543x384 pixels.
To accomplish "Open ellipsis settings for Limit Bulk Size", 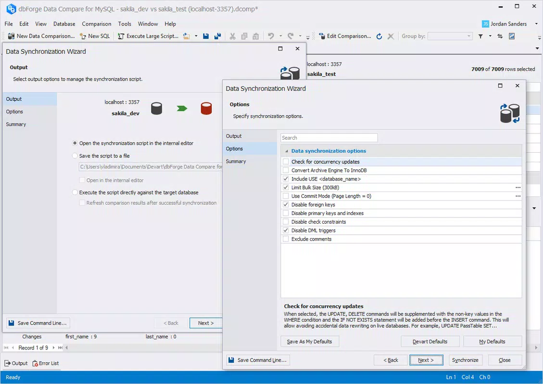I will pos(518,187).
